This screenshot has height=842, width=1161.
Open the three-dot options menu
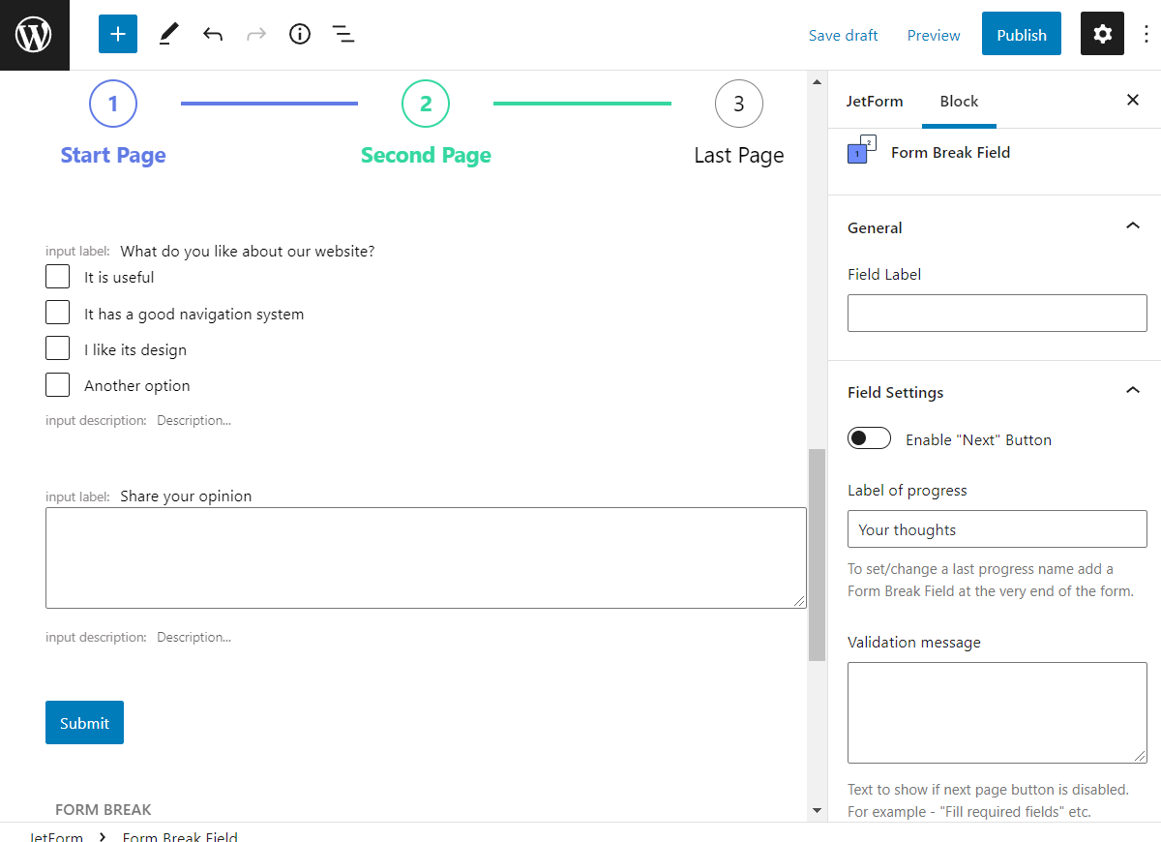click(x=1146, y=34)
